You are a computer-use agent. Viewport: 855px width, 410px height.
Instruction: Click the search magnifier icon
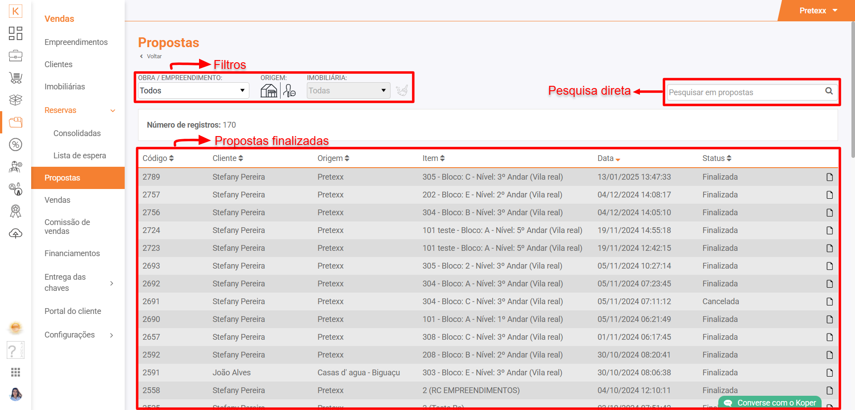point(829,91)
